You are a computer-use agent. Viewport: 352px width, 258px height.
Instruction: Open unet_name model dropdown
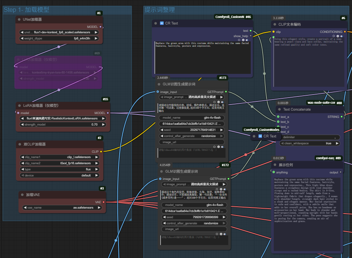59,32
